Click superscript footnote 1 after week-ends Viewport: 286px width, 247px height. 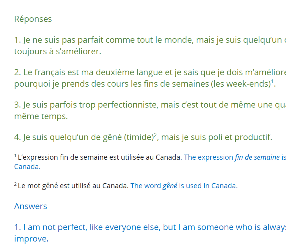click(x=272, y=81)
